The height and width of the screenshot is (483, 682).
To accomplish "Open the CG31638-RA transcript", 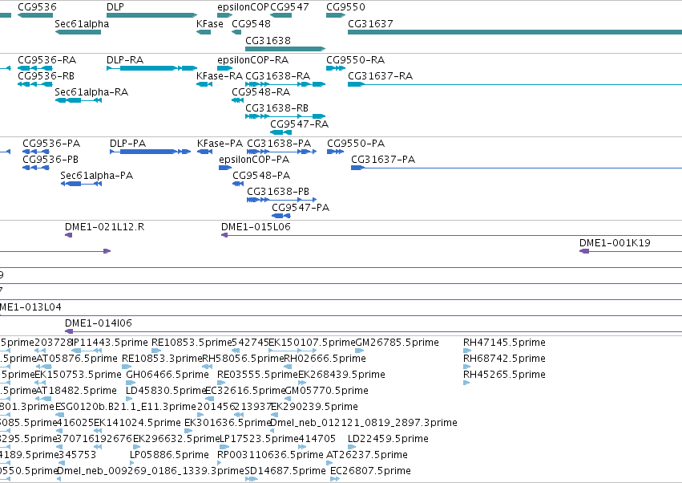I will (x=277, y=75).
